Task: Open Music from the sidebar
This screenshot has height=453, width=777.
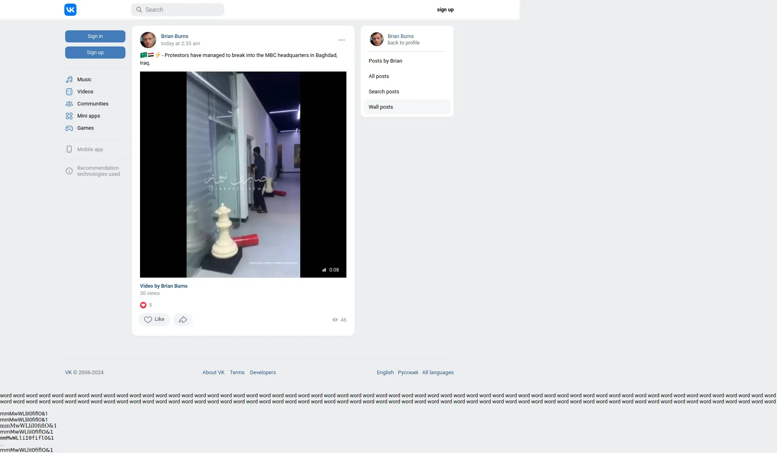Action: click(x=84, y=80)
